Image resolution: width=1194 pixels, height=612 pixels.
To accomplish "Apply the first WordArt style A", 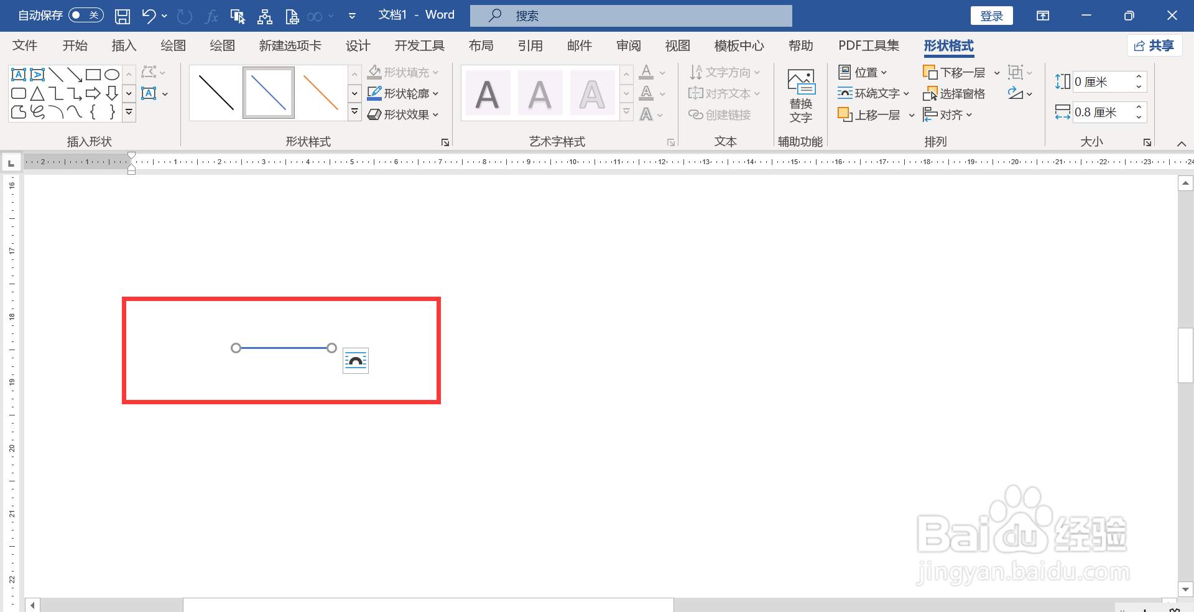I will [x=488, y=94].
